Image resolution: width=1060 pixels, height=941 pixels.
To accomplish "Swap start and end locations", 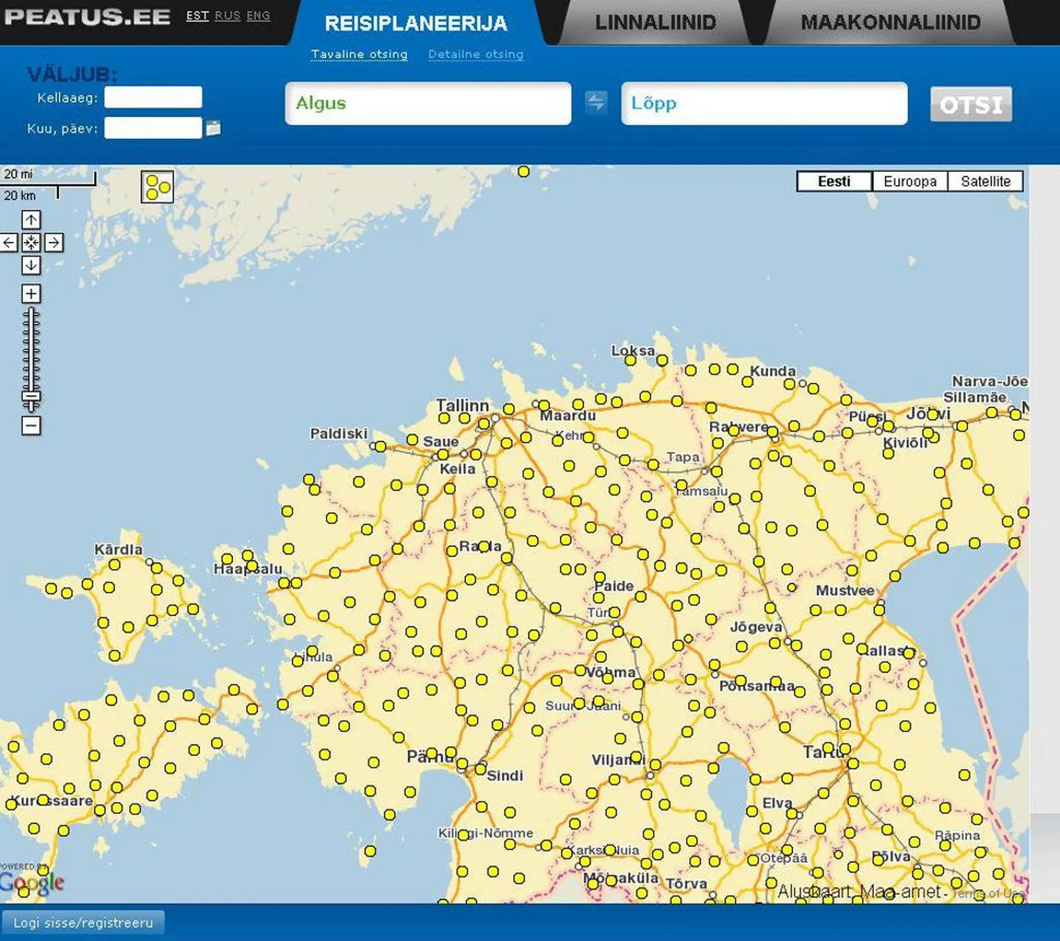I will (596, 102).
